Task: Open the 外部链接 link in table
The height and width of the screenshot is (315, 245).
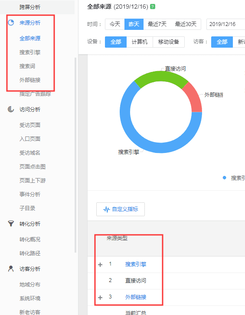Action: pyautogui.click(x=136, y=297)
